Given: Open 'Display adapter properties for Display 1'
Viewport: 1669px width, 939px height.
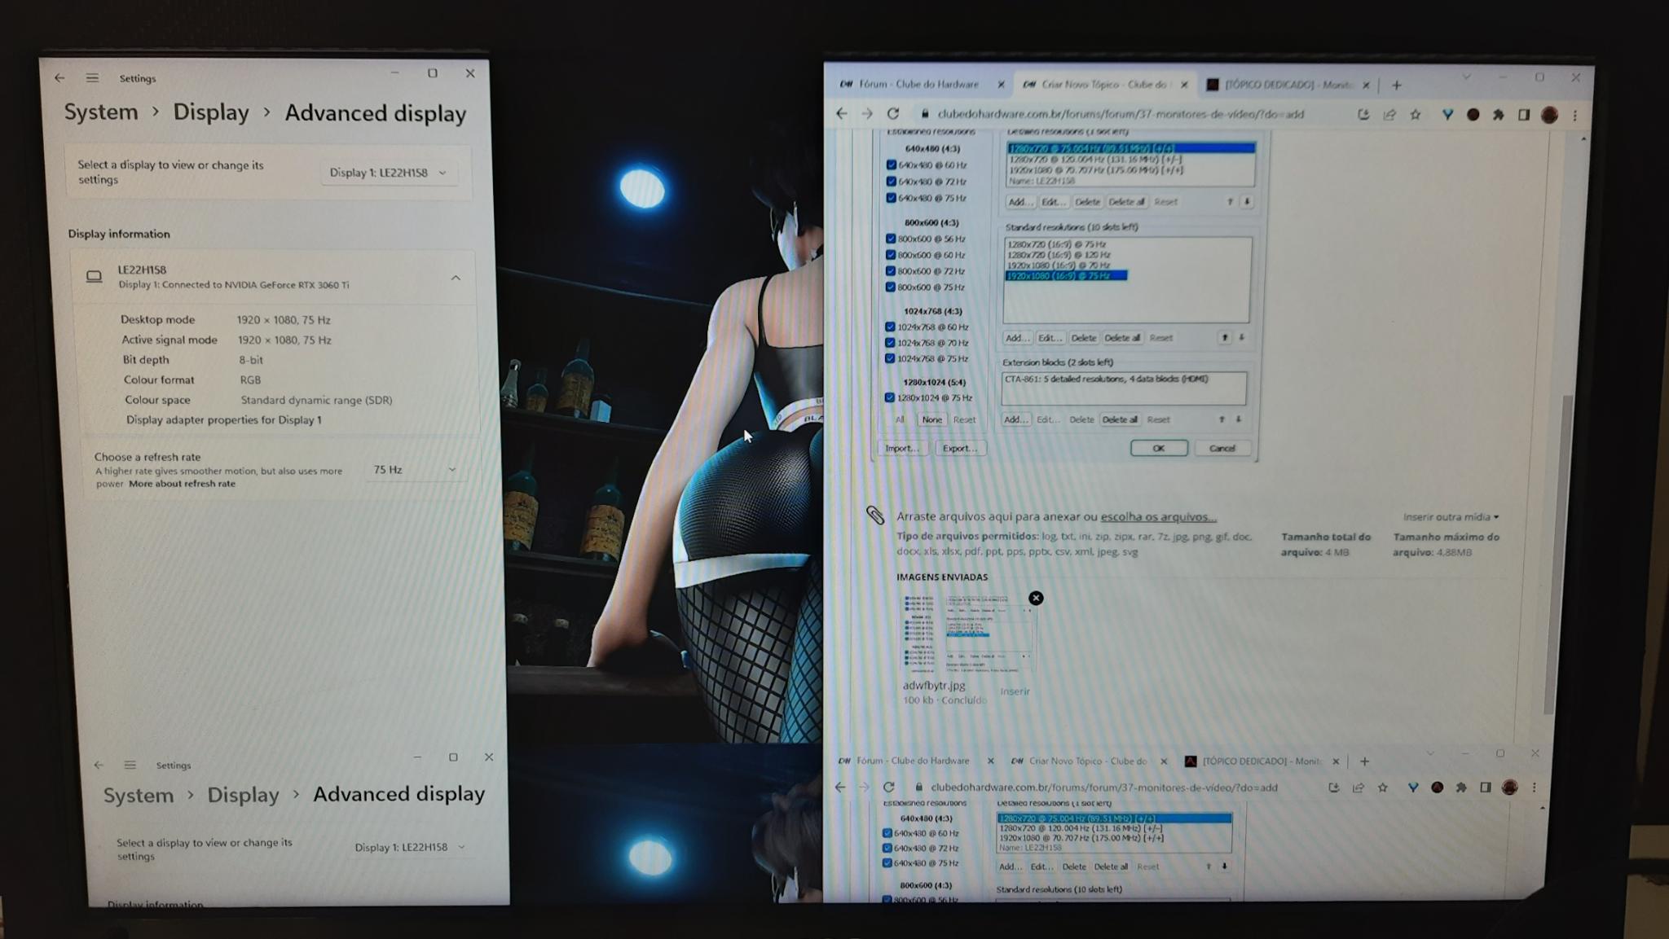Looking at the screenshot, I should click(x=223, y=420).
